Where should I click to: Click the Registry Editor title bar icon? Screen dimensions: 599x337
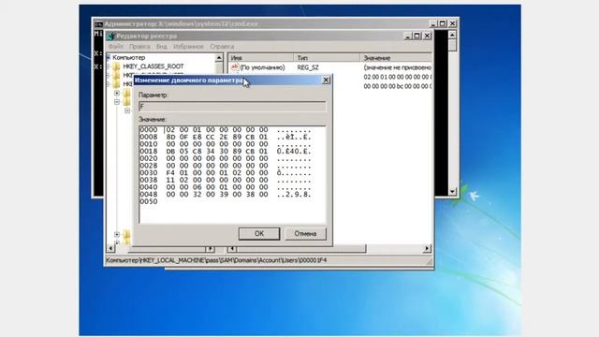[x=110, y=36]
